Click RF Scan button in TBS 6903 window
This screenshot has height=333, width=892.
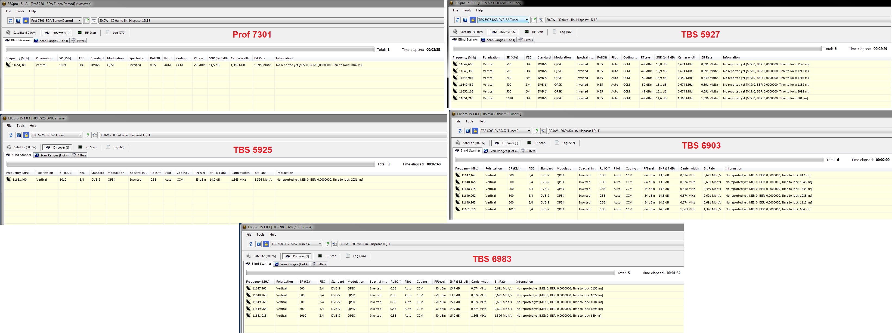pos(536,143)
